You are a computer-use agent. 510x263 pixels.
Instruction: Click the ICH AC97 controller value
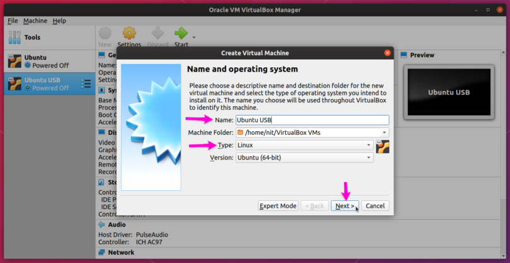pos(149,242)
